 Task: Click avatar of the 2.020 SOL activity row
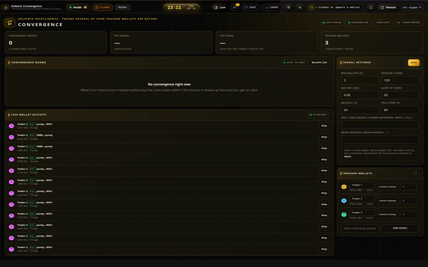pos(12,249)
